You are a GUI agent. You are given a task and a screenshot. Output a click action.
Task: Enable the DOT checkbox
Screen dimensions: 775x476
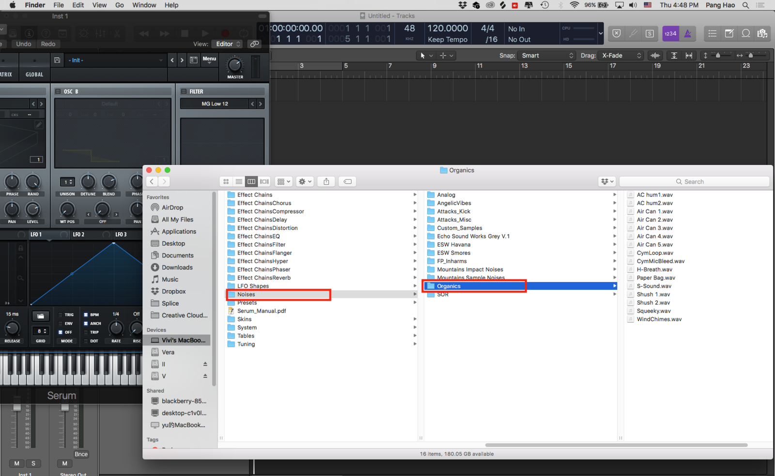[86, 341]
